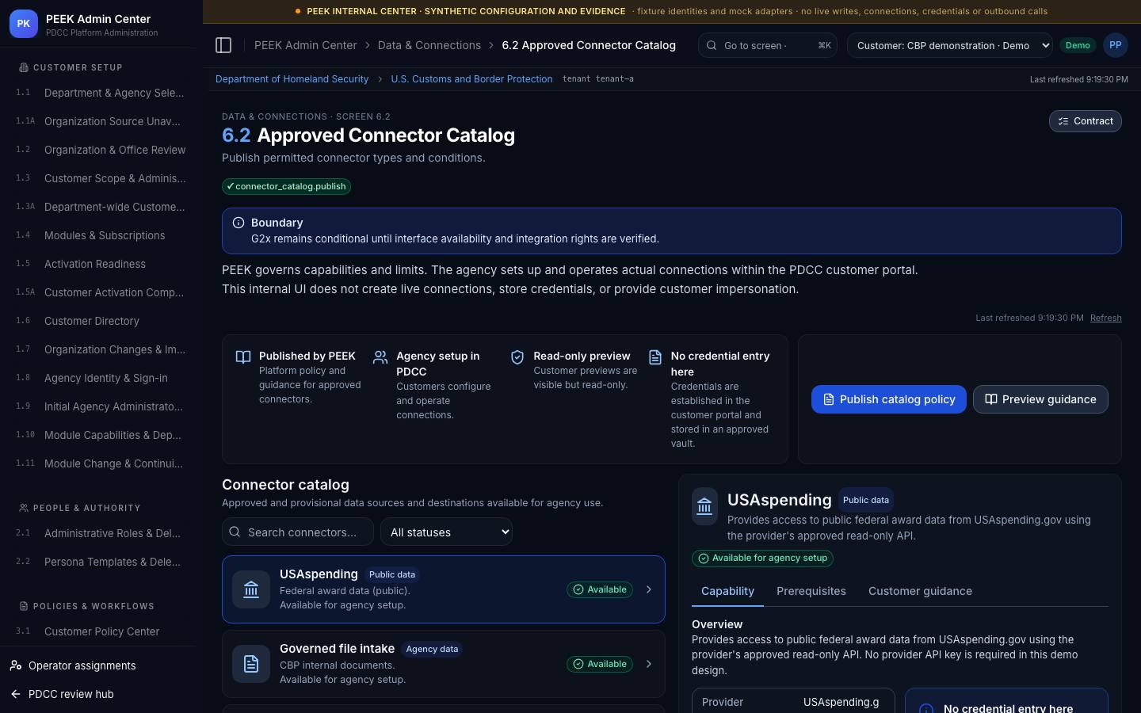Click the People & Authority section icon

pyautogui.click(x=24, y=508)
